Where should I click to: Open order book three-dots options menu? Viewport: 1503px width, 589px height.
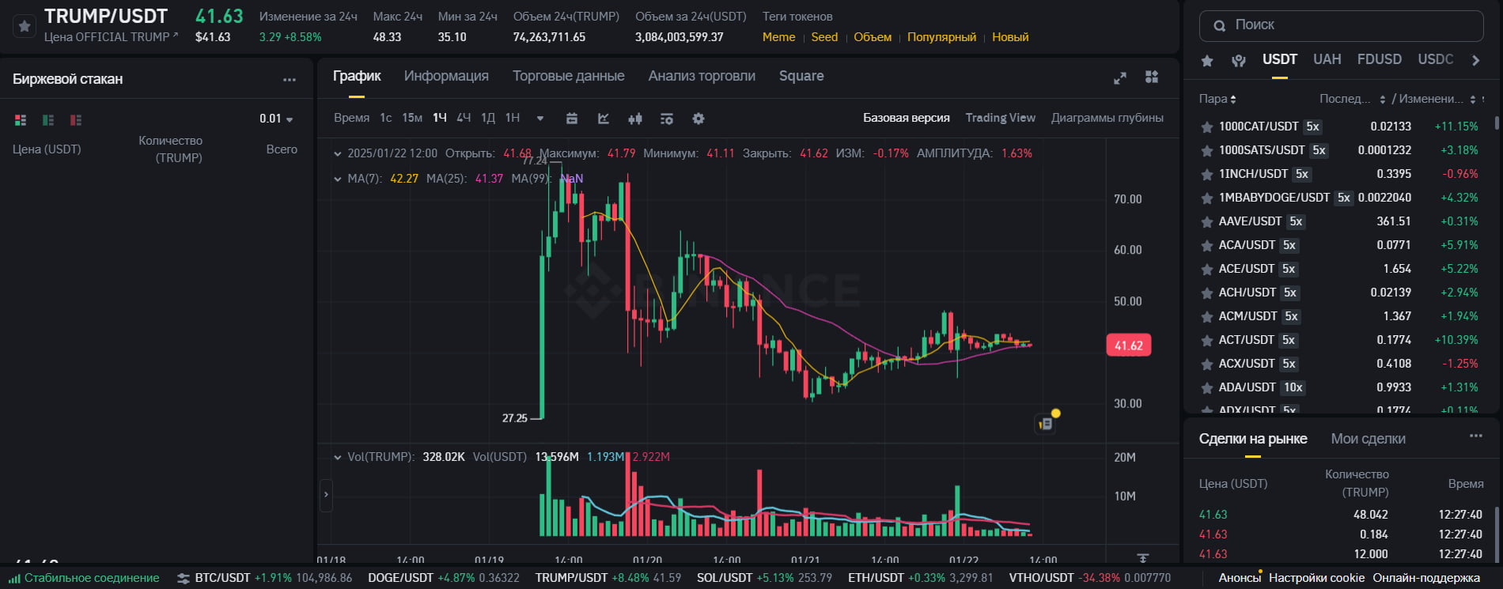(290, 79)
